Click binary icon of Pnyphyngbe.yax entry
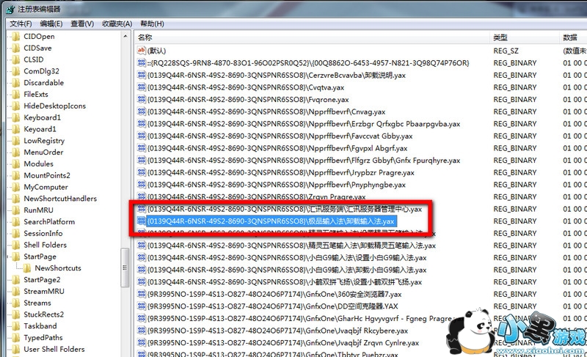This screenshot has height=357, width=587. pos(142,184)
